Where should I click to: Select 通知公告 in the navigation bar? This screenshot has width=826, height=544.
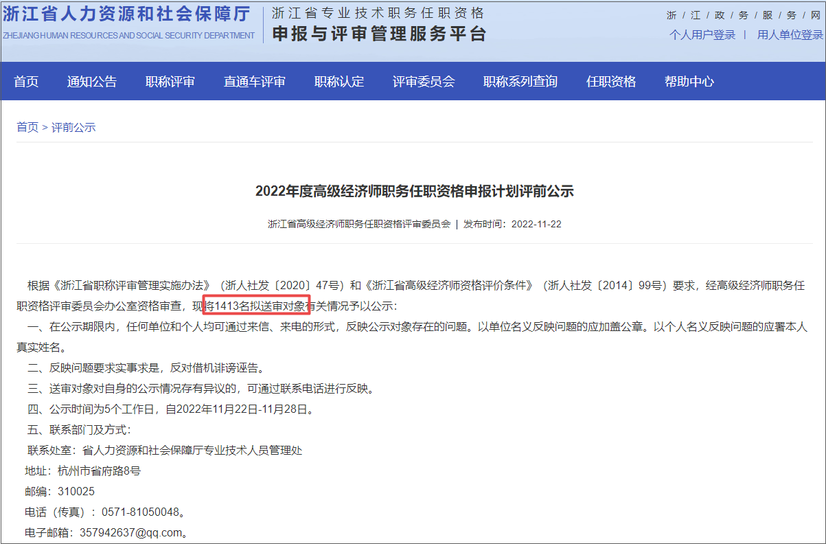pos(93,81)
